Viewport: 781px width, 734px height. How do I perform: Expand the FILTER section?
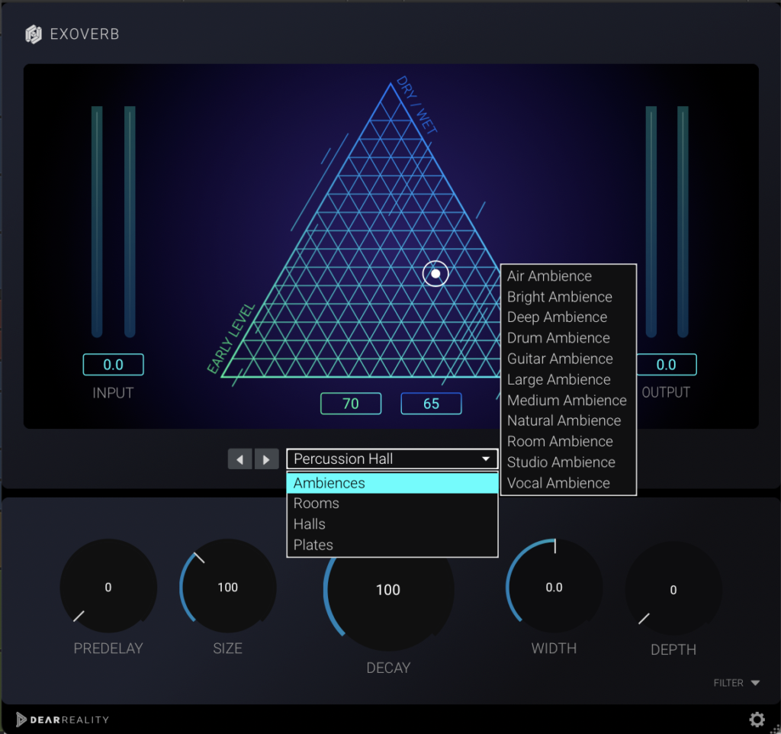pos(737,683)
